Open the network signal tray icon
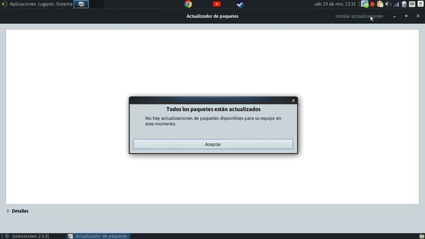Image resolution: width=425 pixels, height=239 pixels. click(x=396, y=4)
